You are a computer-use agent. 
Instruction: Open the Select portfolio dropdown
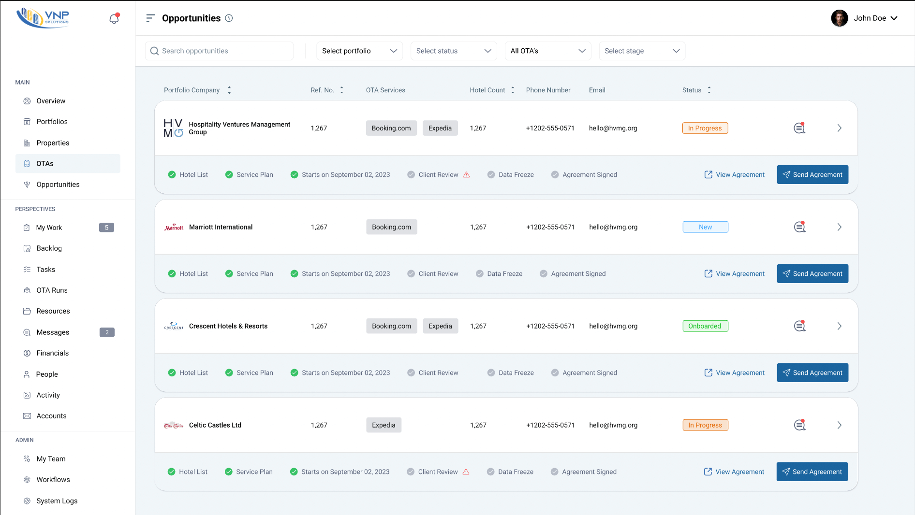(359, 51)
